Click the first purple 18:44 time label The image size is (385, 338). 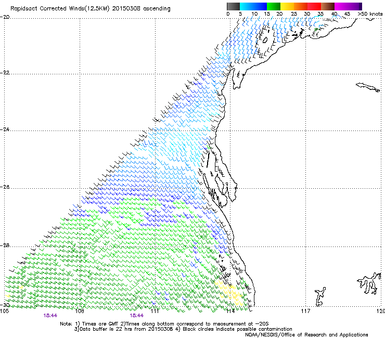click(50, 316)
